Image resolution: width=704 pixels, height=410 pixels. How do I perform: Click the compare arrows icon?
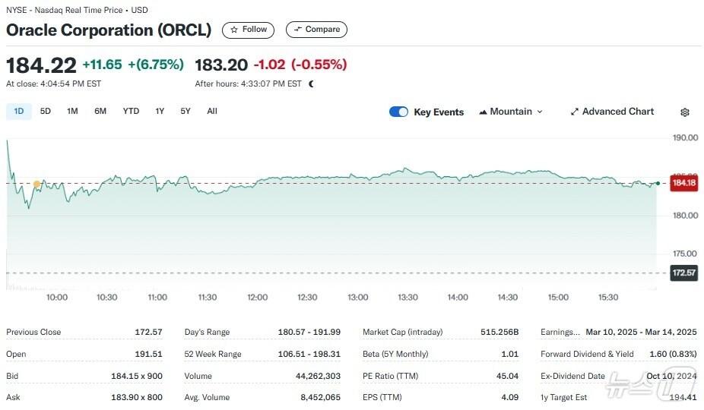(297, 30)
